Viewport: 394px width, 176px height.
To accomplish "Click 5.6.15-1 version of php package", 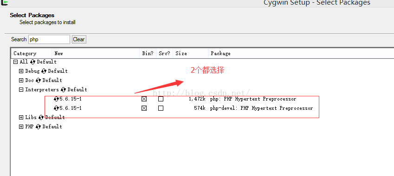I will 71,99.
